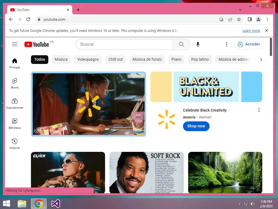Click the Walmart spark logo avatar
278x209 pixels.
pyautogui.click(x=167, y=119)
